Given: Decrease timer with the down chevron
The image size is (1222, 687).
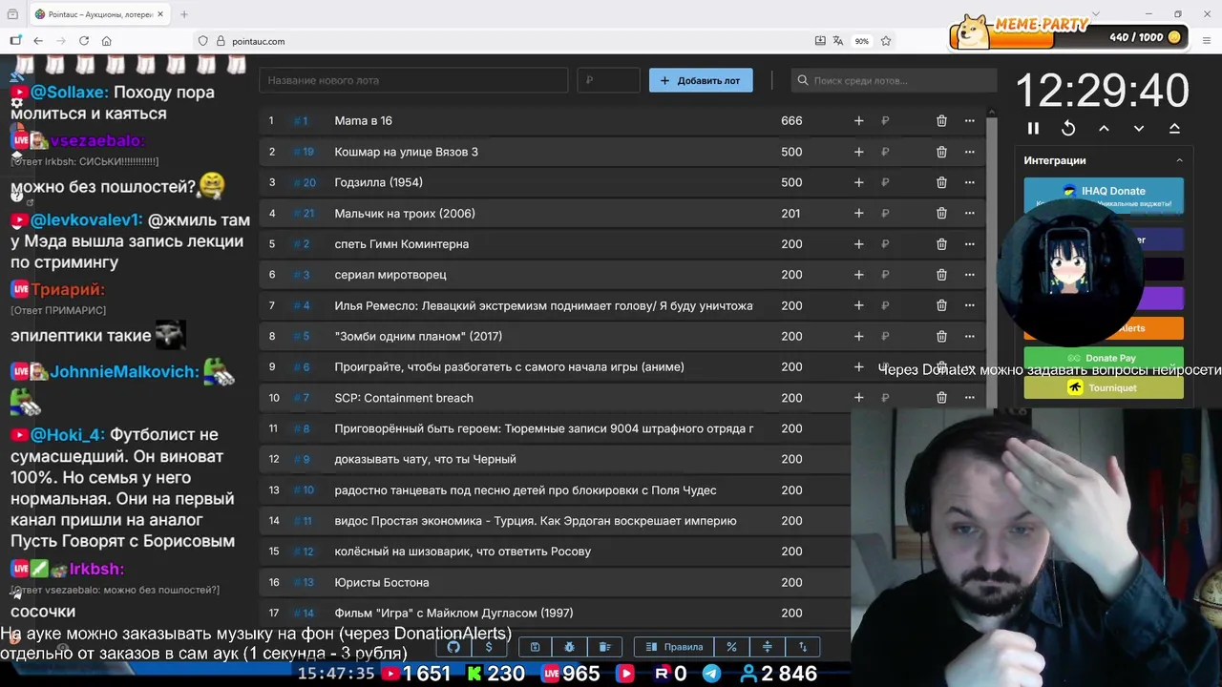Looking at the screenshot, I should pos(1139,128).
